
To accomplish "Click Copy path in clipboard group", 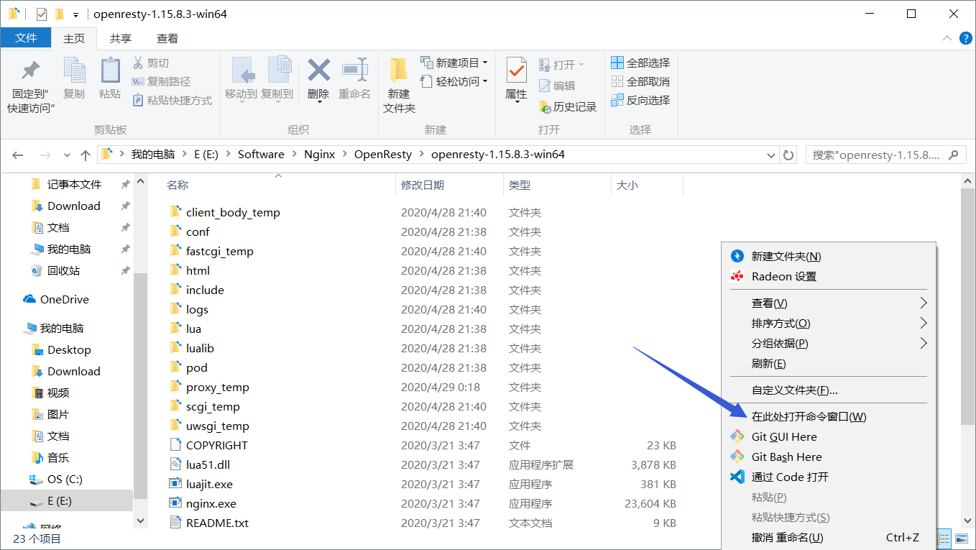I will click(162, 82).
